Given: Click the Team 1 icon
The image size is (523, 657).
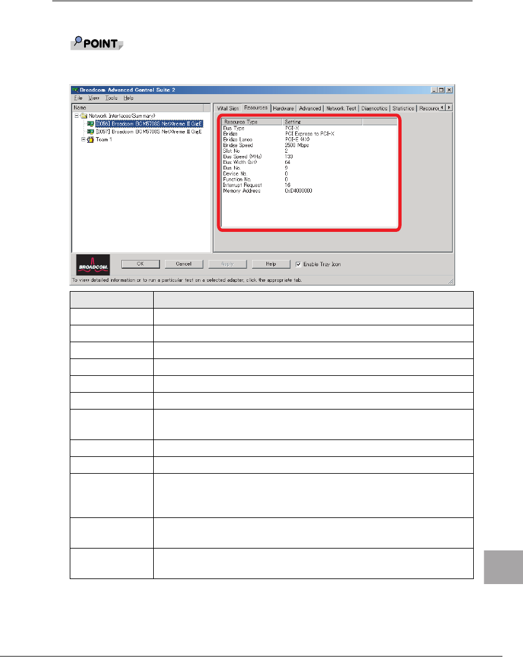Looking at the screenshot, I should coord(90,140).
